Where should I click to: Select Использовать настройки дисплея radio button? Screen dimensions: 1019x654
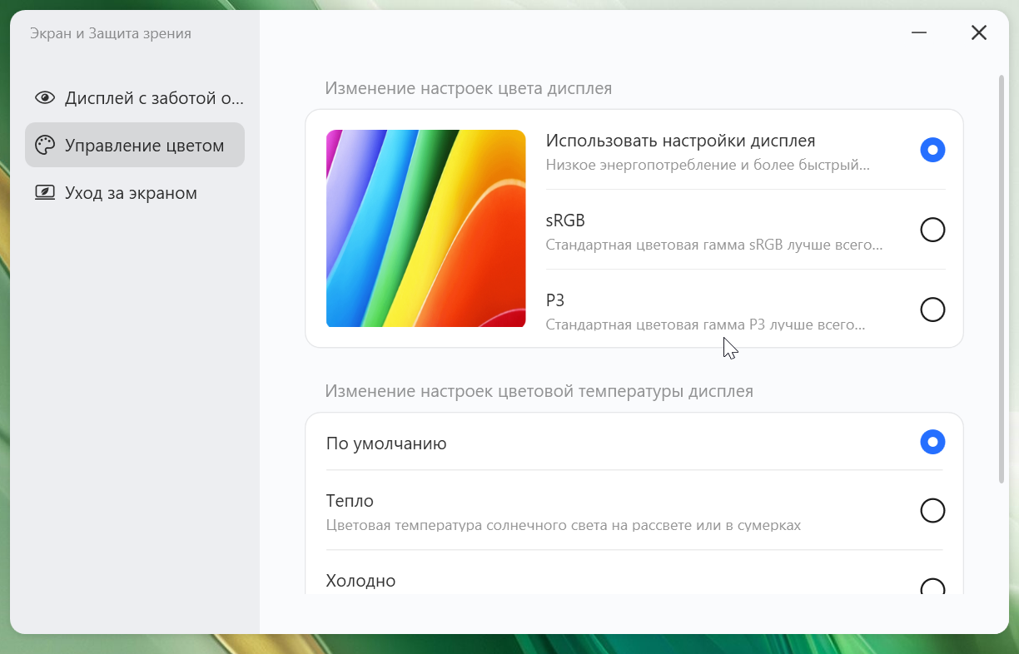coord(932,150)
